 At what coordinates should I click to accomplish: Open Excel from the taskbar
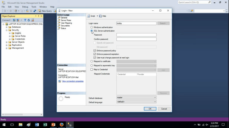point(45,125)
